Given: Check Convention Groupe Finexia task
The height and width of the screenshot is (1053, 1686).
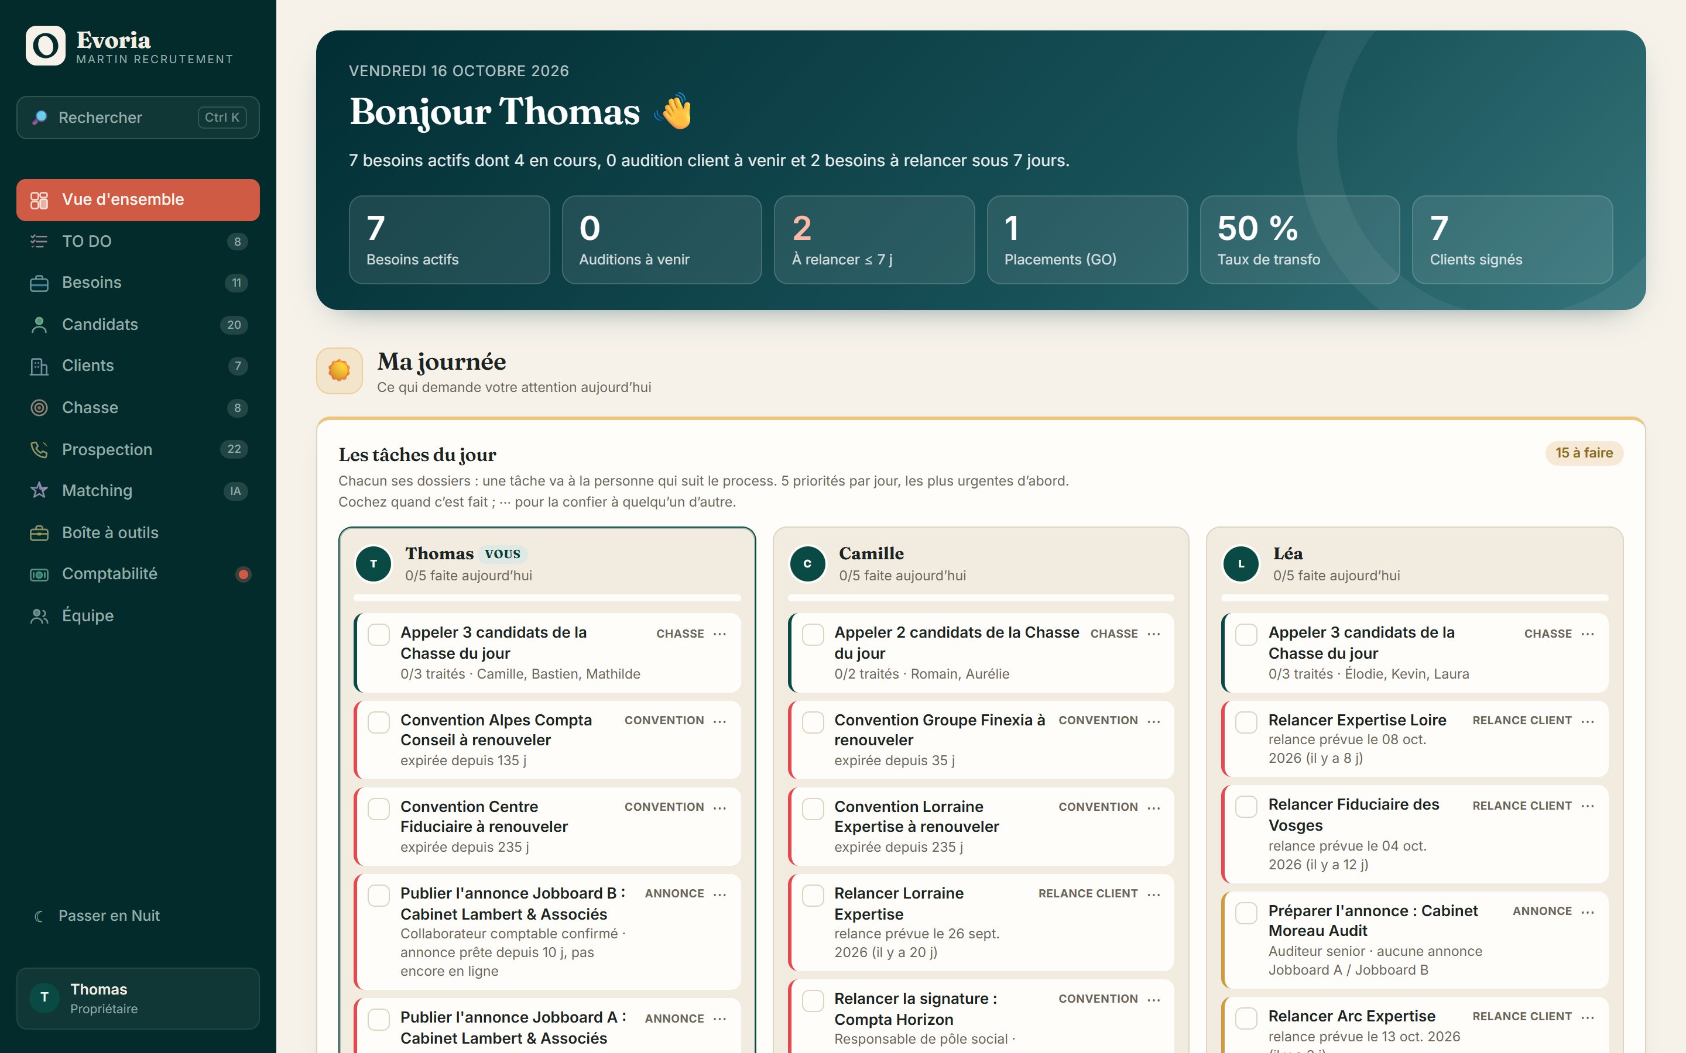Looking at the screenshot, I should (x=813, y=722).
